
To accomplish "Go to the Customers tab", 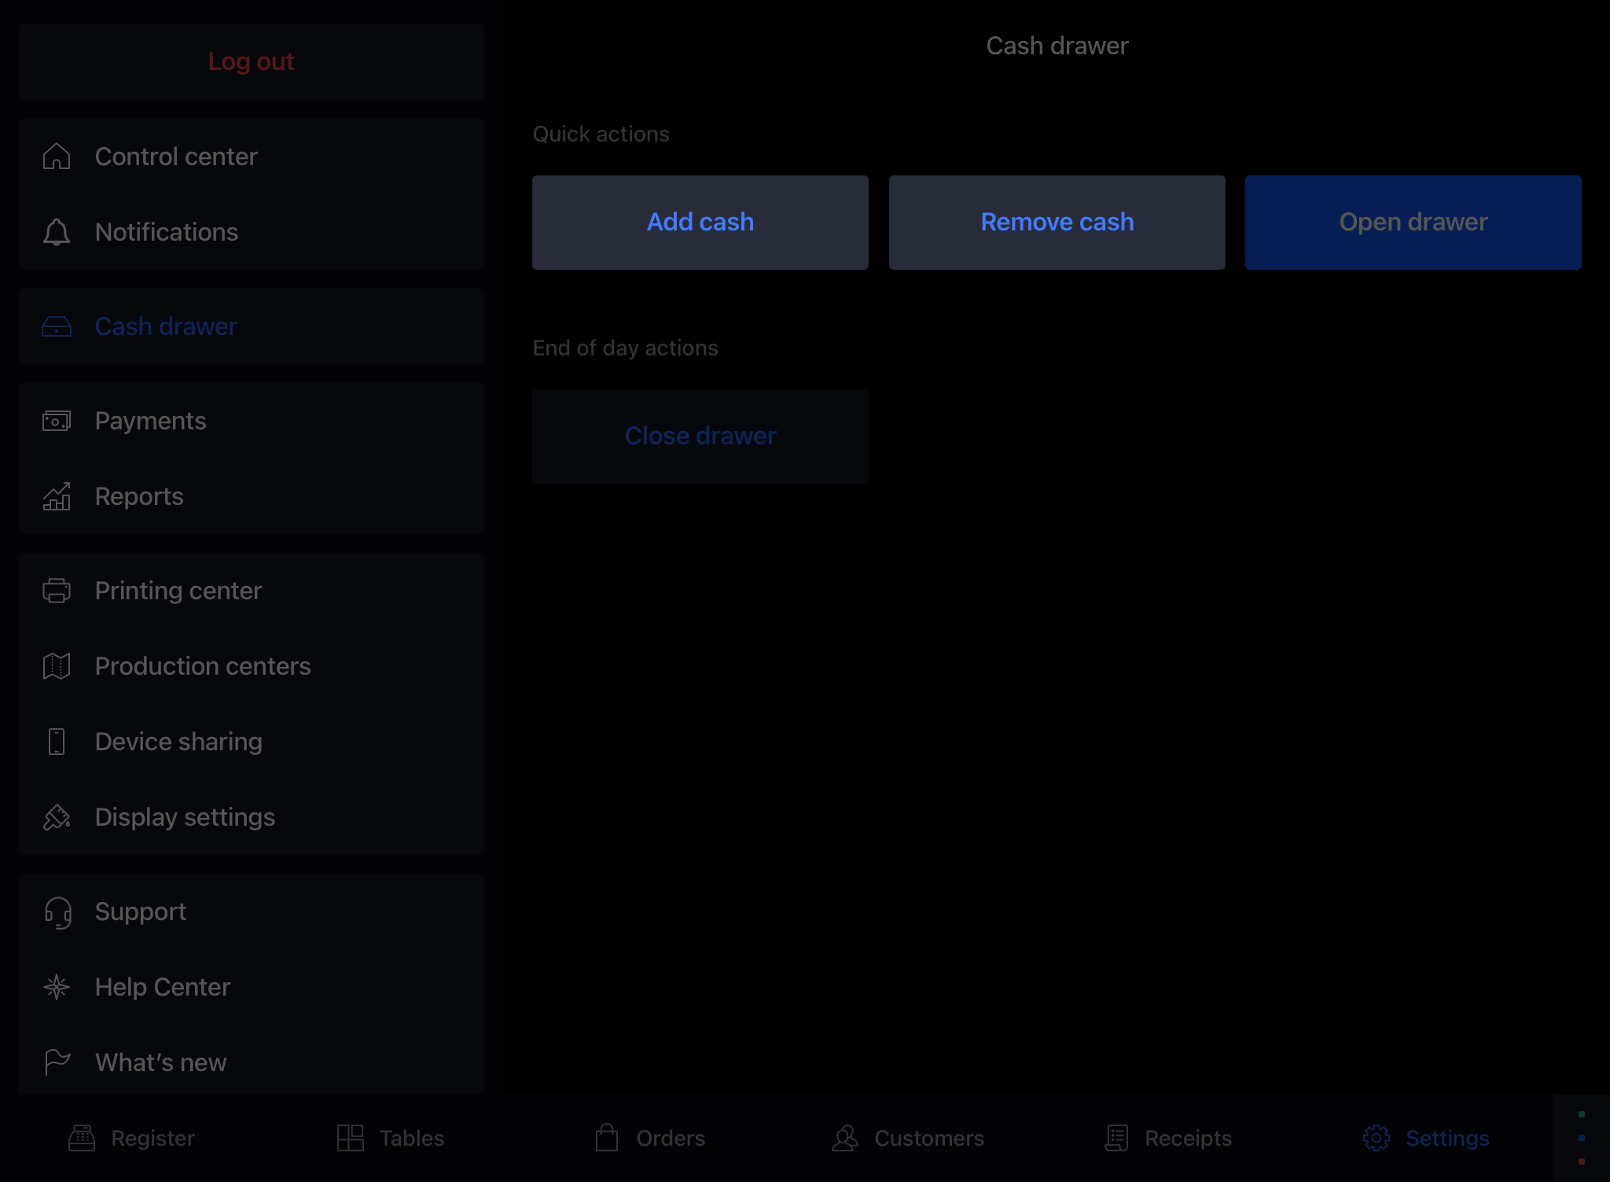I will 908,1138.
